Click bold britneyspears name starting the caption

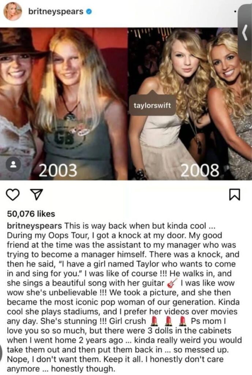[34, 226]
